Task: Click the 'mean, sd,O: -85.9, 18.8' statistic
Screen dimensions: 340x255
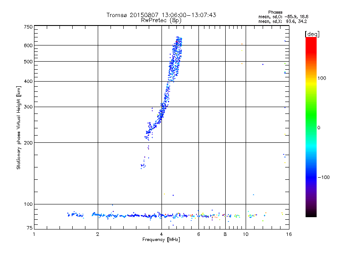Action: [283, 17]
